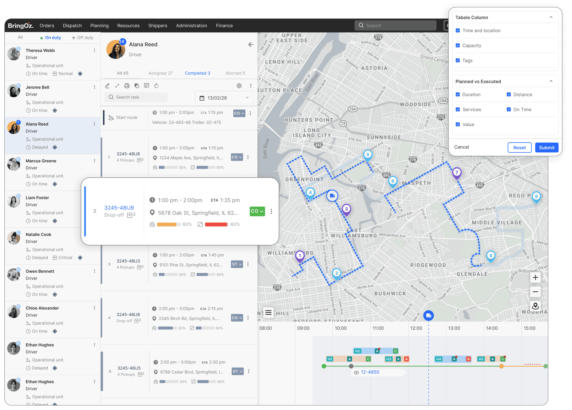Click the Reset button
Viewport: 572px width, 410px height.
519,147
